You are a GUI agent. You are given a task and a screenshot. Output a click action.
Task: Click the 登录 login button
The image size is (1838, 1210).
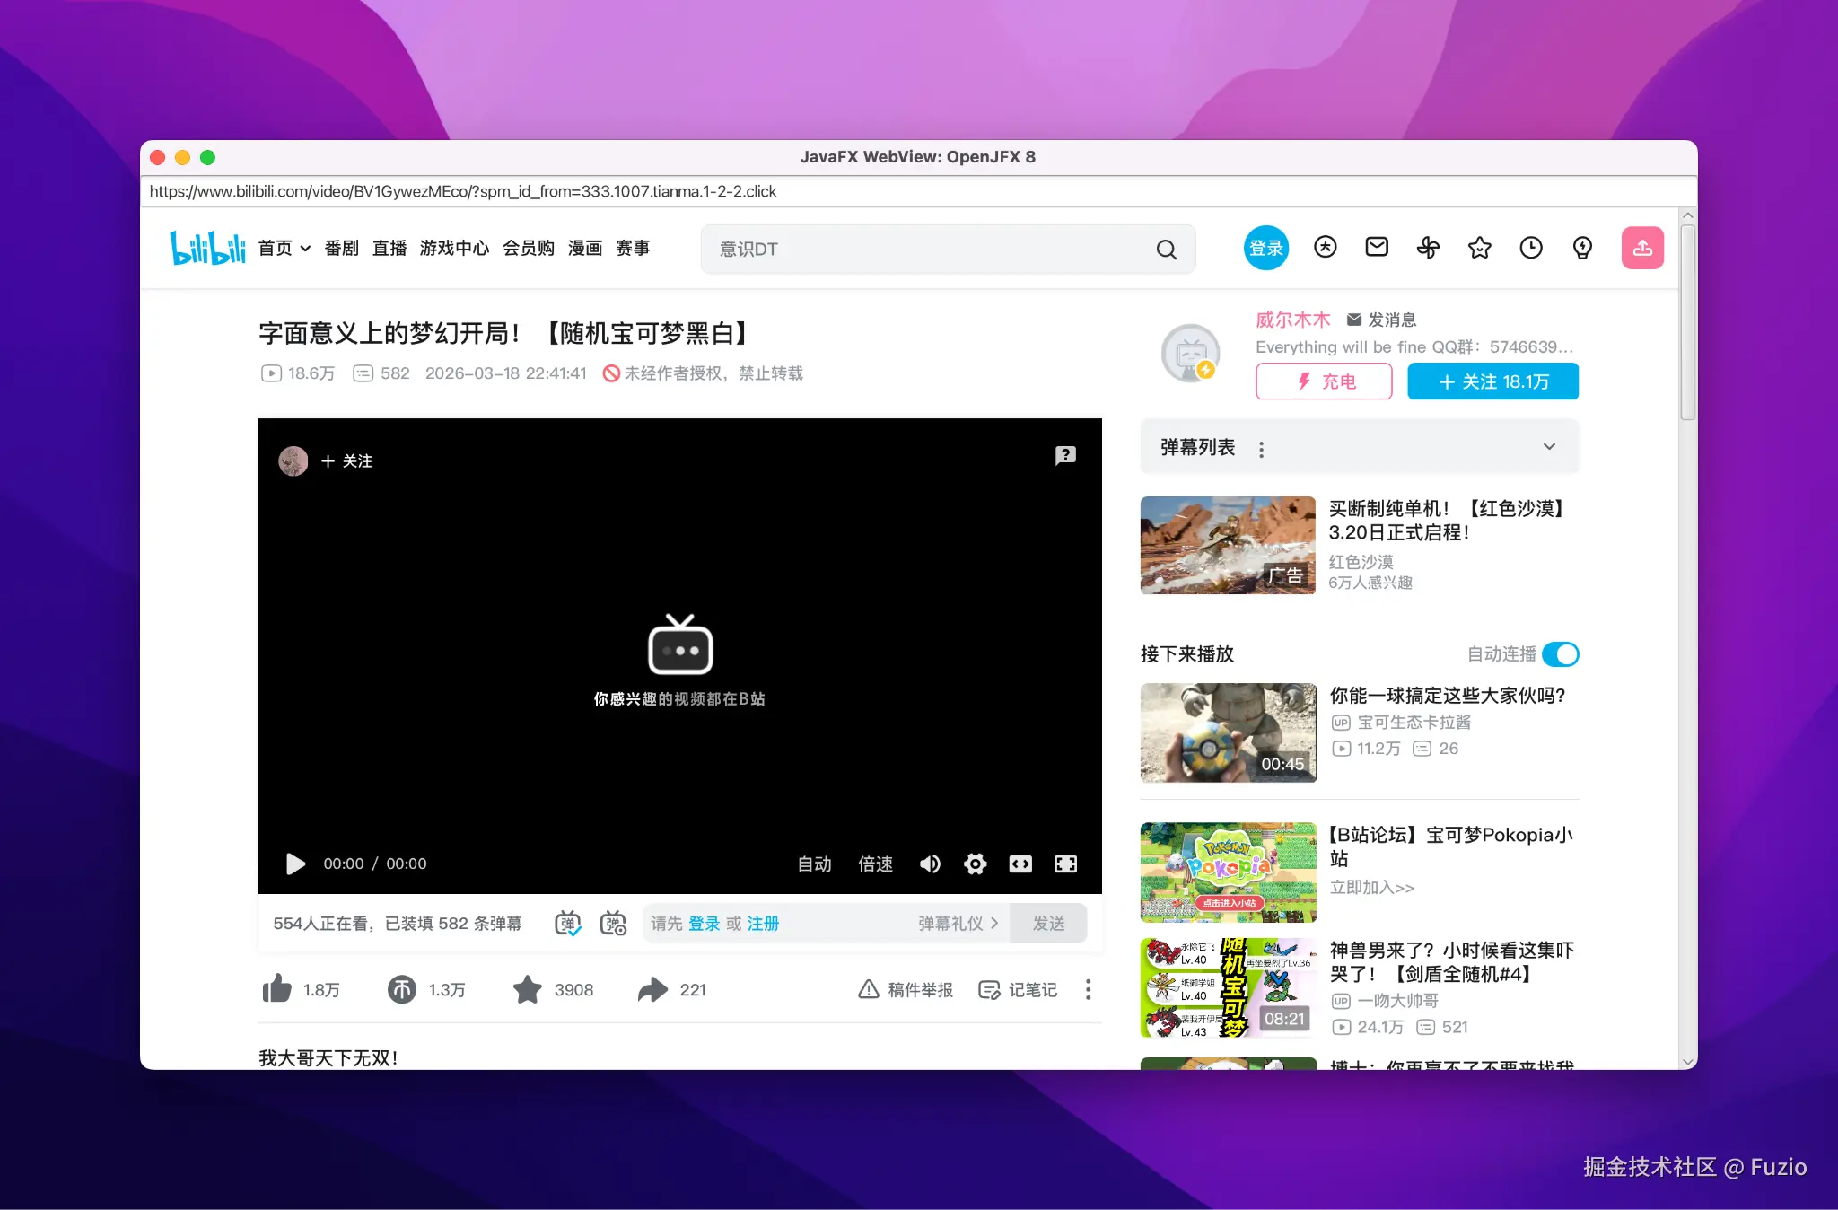pyautogui.click(x=1265, y=248)
